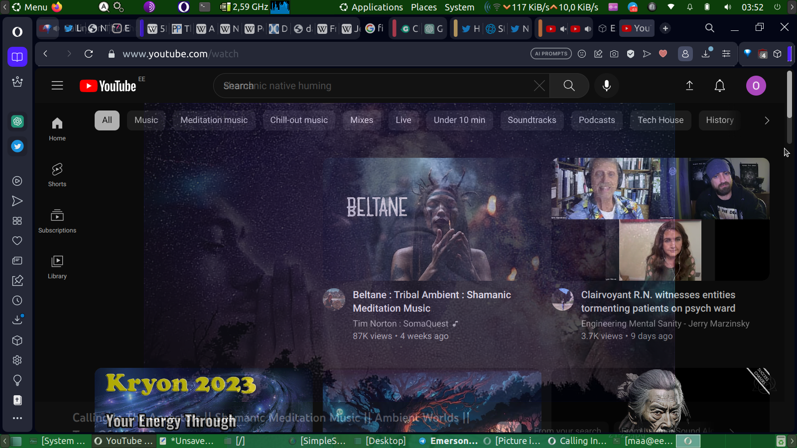
Task: Select the Soundtracks filter chip
Action: point(532,120)
